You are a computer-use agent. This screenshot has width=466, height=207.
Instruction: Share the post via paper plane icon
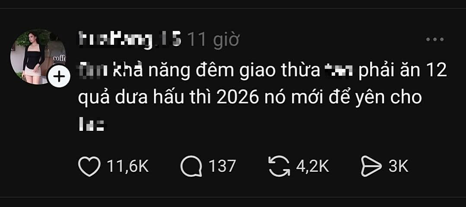pyautogui.click(x=371, y=167)
